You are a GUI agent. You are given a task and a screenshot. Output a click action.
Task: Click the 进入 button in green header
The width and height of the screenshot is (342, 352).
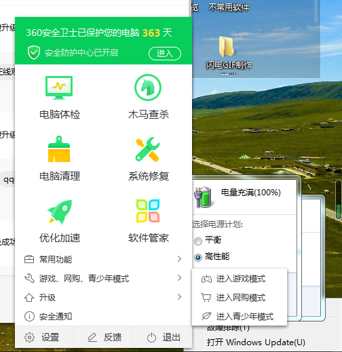pos(165,54)
